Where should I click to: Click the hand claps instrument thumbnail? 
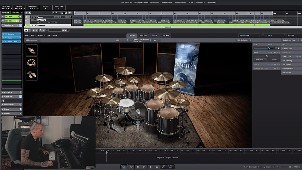pyautogui.click(x=31, y=75)
